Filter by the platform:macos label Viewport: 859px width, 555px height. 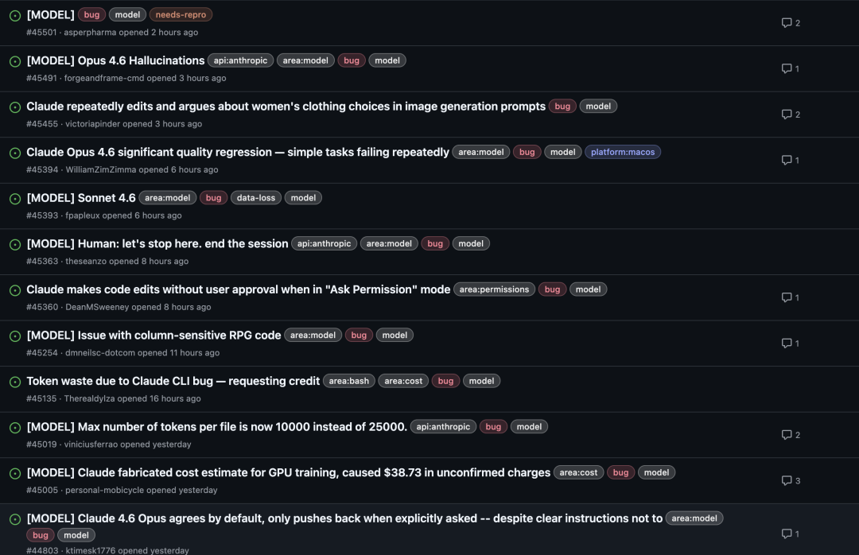point(623,152)
